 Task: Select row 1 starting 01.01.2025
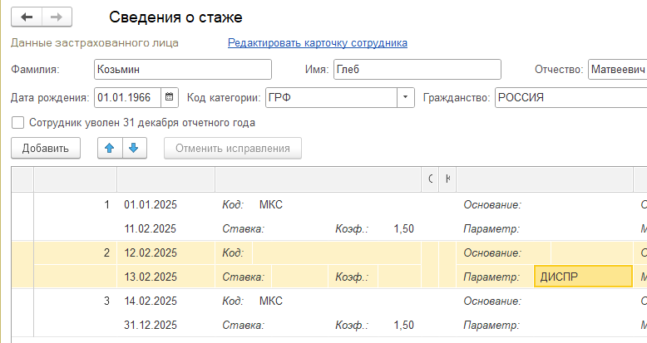click(150, 204)
